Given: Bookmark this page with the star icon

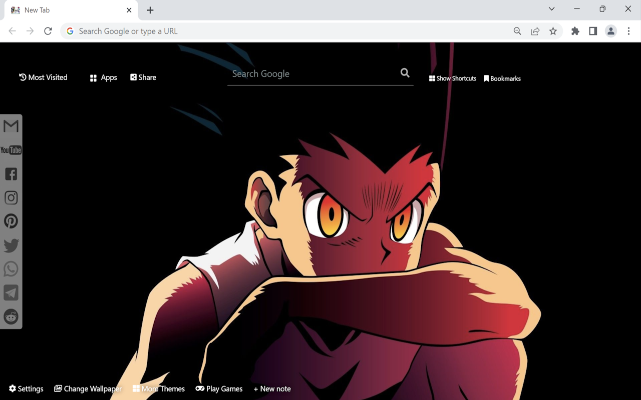Looking at the screenshot, I should tap(553, 31).
